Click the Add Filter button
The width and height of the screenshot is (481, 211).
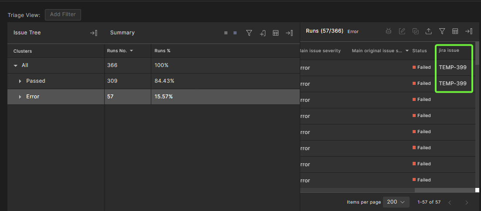[63, 14]
